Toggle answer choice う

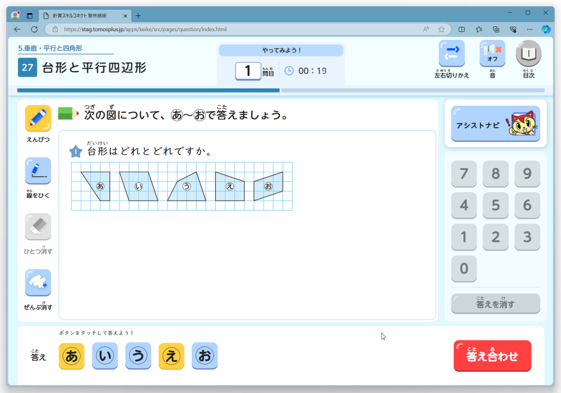pos(138,356)
